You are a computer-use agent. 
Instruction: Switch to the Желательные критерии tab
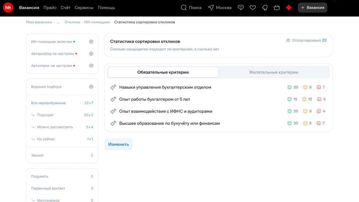point(274,72)
